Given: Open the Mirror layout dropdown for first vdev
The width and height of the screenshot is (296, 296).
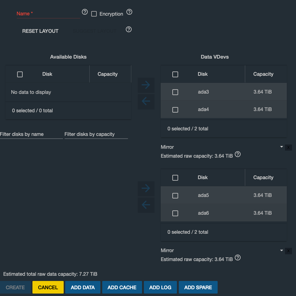Looking at the screenshot, I should tap(222, 147).
